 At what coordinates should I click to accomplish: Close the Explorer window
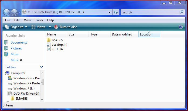click(180, 3)
